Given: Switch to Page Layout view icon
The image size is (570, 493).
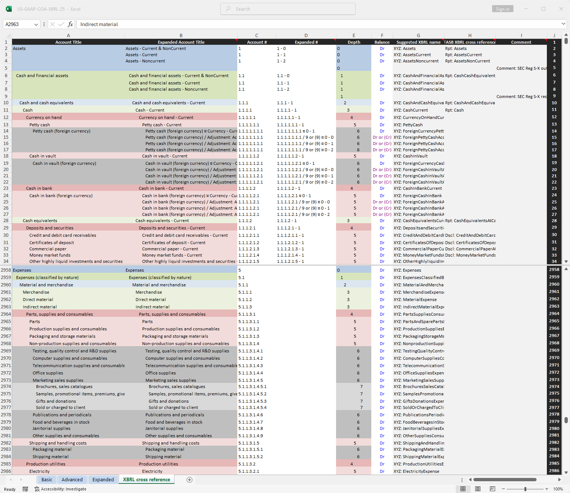Looking at the screenshot, I should (x=478, y=489).
